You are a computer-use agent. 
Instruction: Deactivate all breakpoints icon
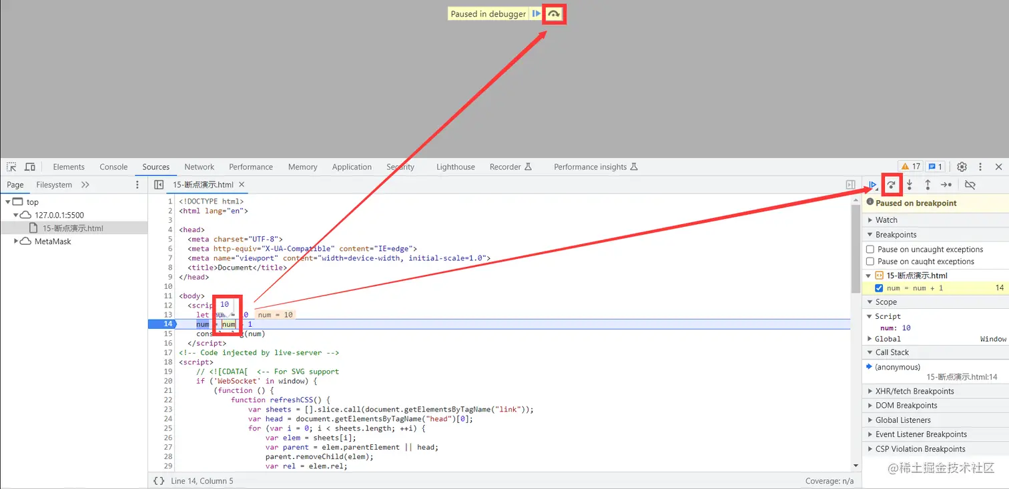click(x=970, y=185)
